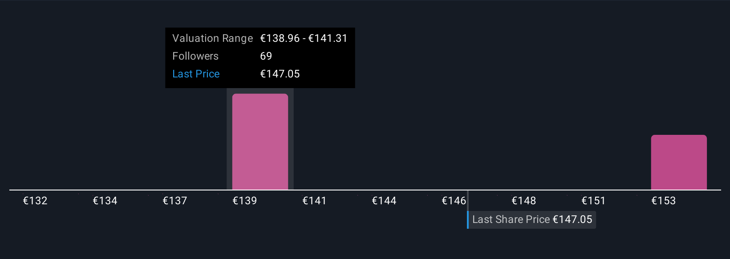Click the €139 axis label
730x259 pixels.
[x=245, y=201]
